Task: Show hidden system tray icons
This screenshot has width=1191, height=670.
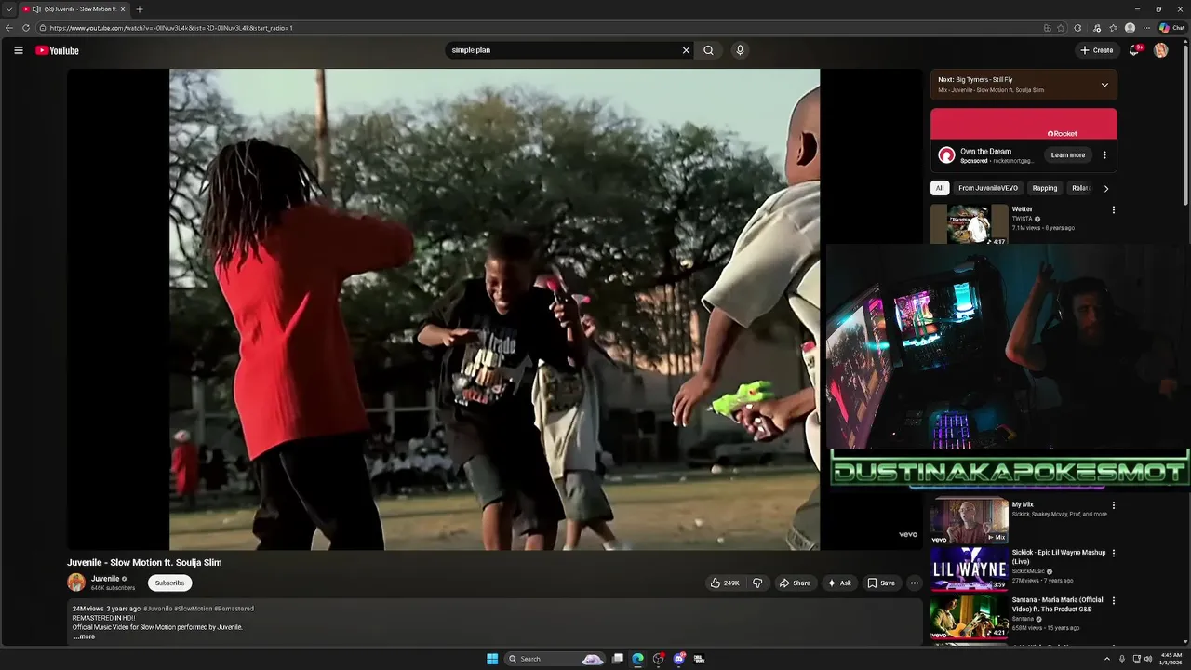Action: pyautogui.click(x=1106, y=659)
